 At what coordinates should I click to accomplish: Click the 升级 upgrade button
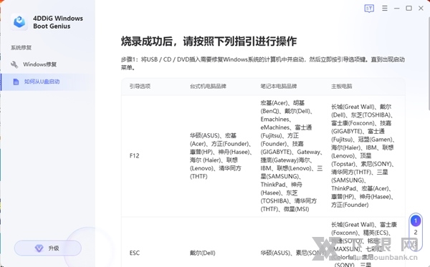tap(48, 248)
